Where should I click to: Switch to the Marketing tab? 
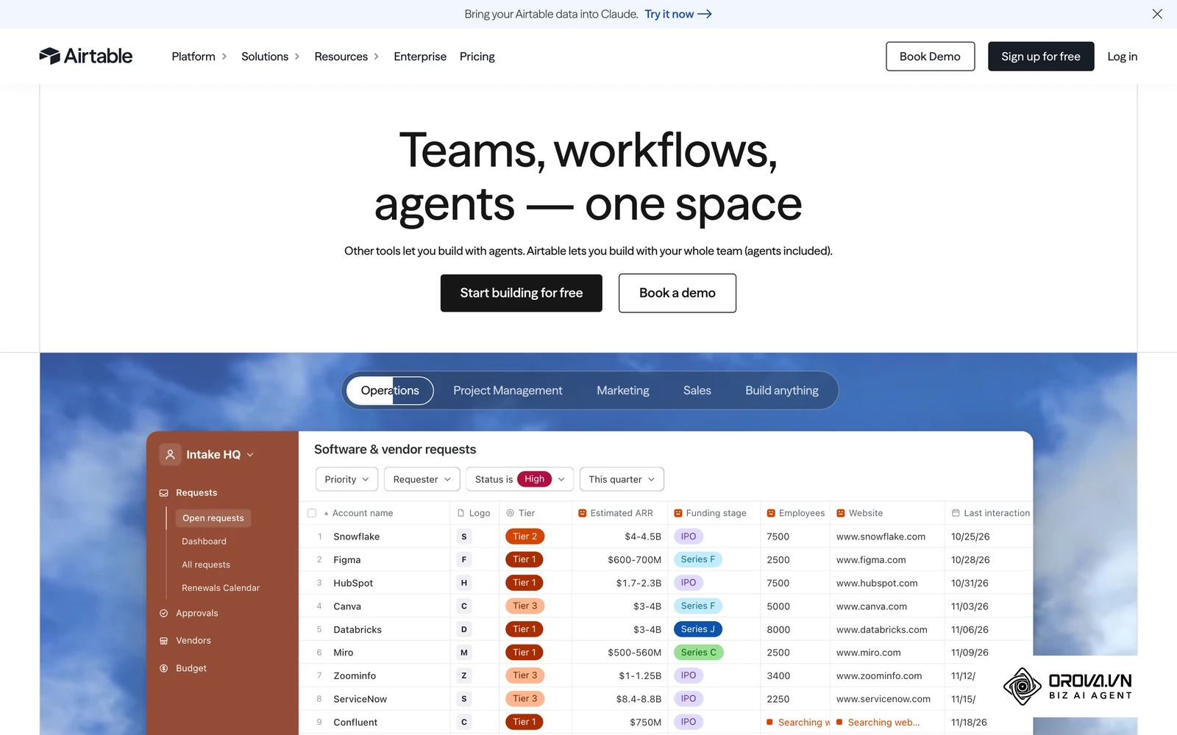[x=623, y=390]
